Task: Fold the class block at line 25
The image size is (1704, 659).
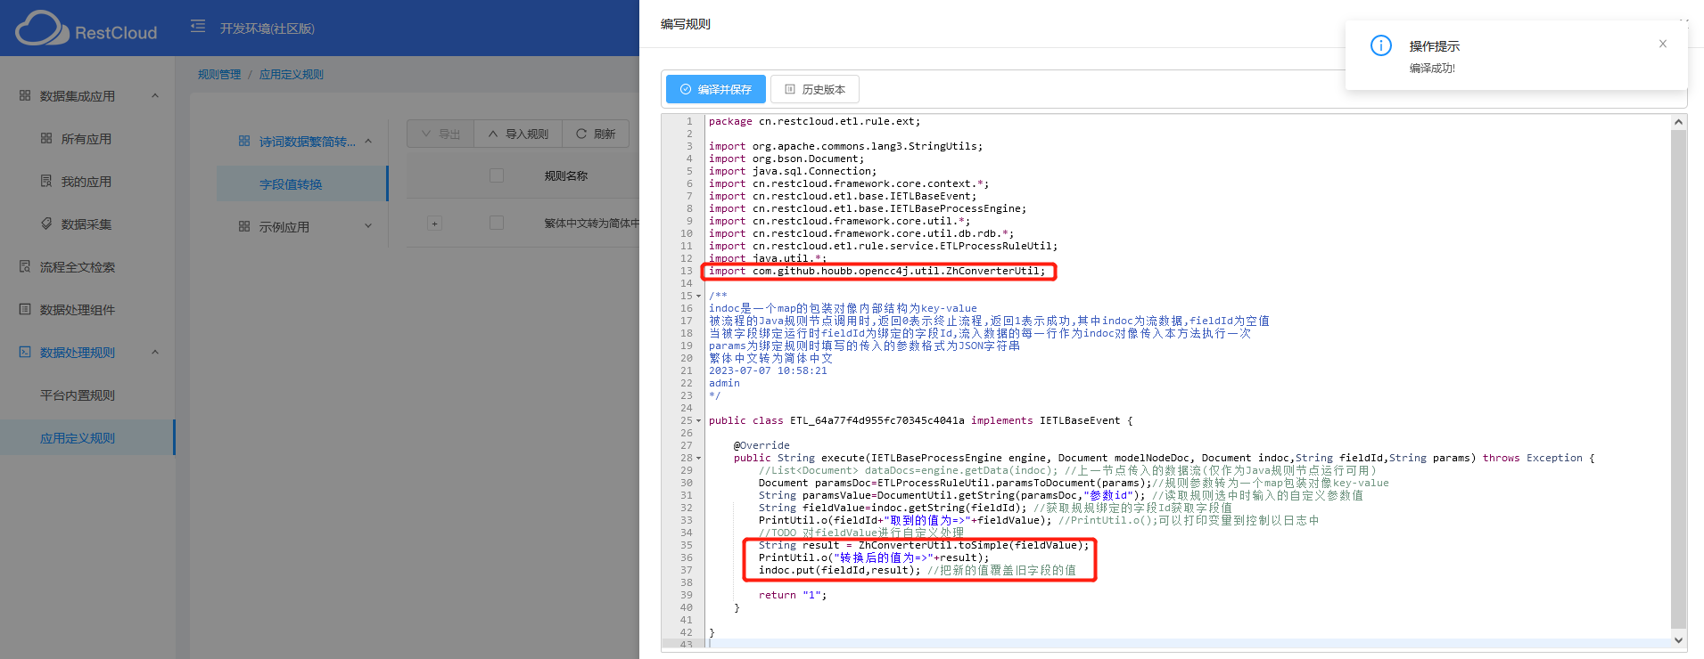Action: coord(699,420)
